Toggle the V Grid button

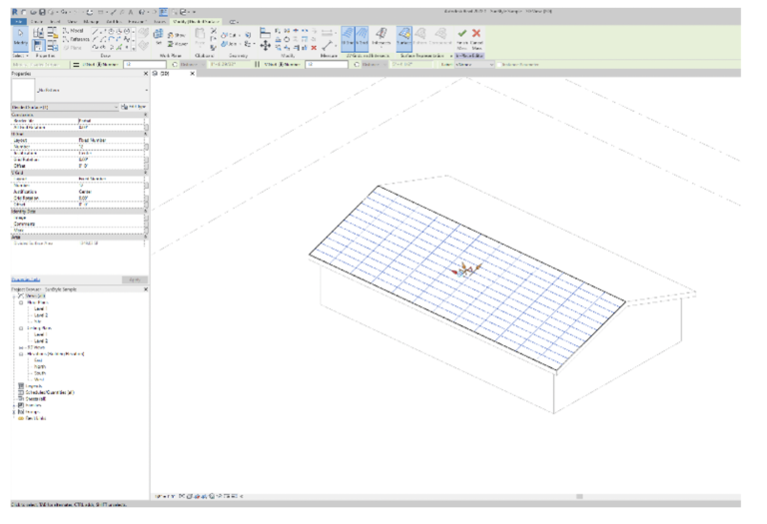[362, 38]
